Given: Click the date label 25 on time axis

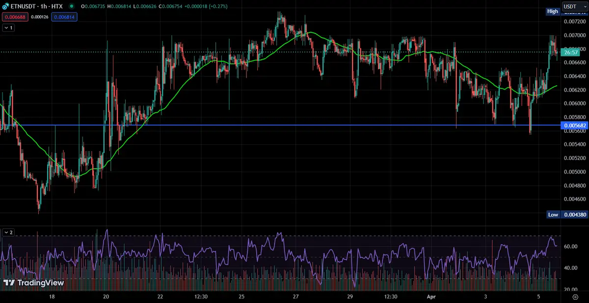Looking at the screenshot, I should (x=242, y=297).
